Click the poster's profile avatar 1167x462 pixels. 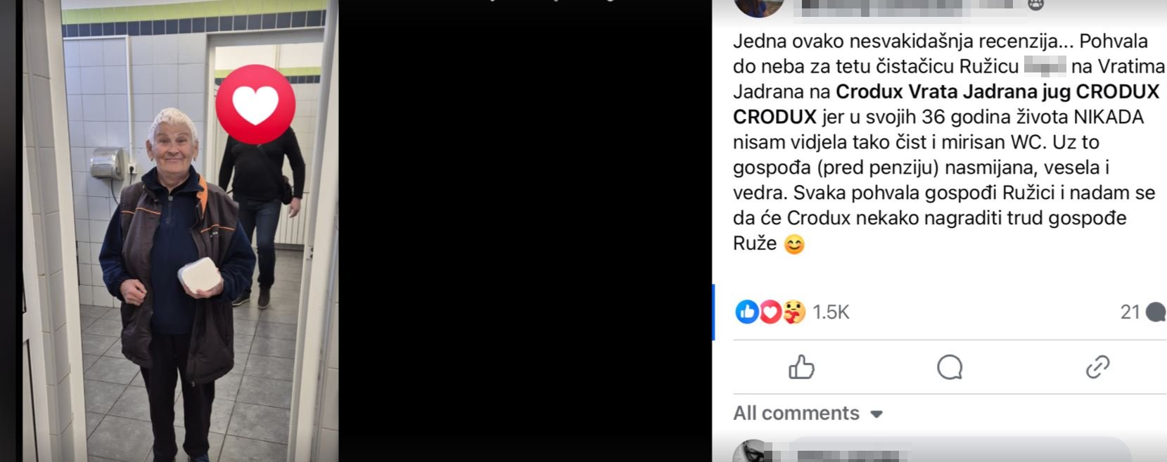759,7
